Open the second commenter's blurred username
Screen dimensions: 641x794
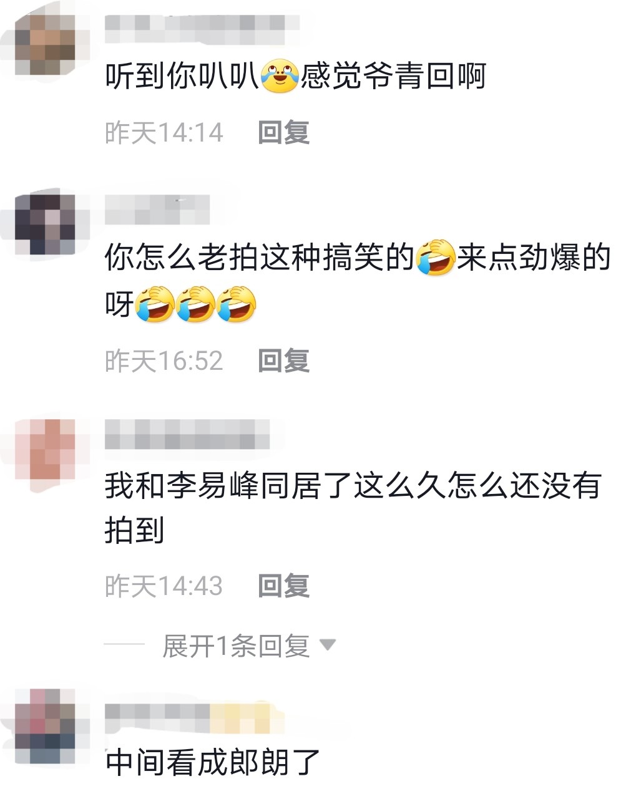157,210
